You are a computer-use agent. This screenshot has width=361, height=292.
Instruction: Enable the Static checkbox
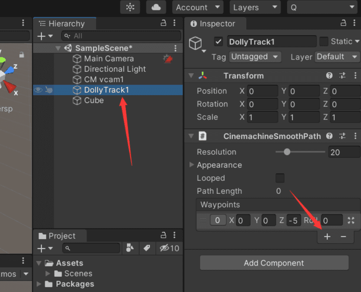324,42
